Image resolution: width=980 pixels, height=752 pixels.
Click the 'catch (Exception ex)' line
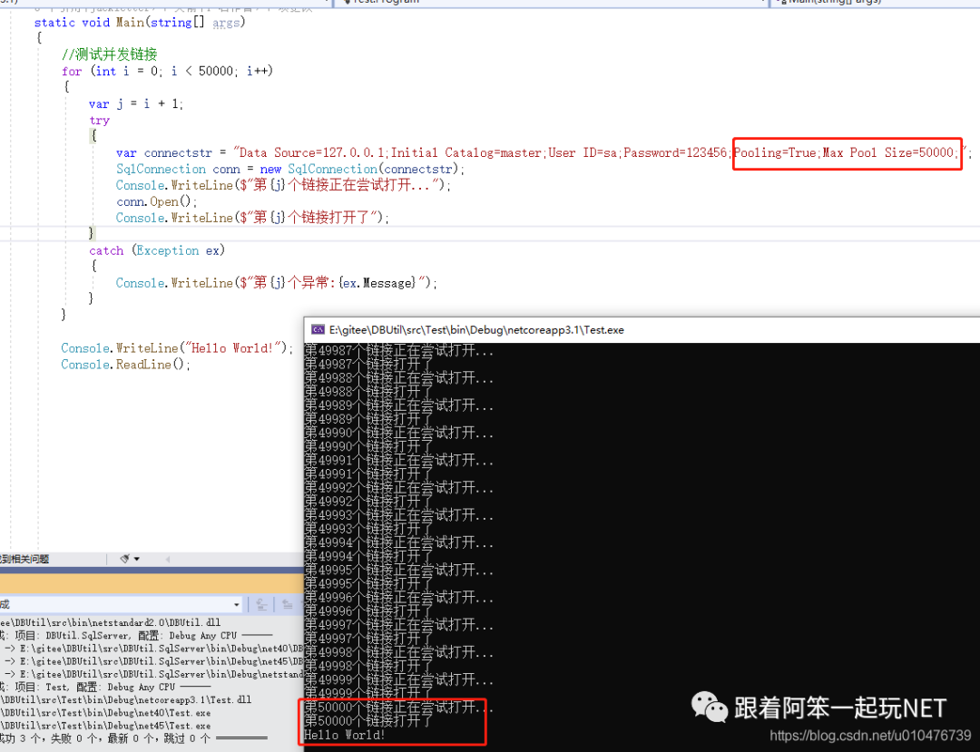[157, 250]
